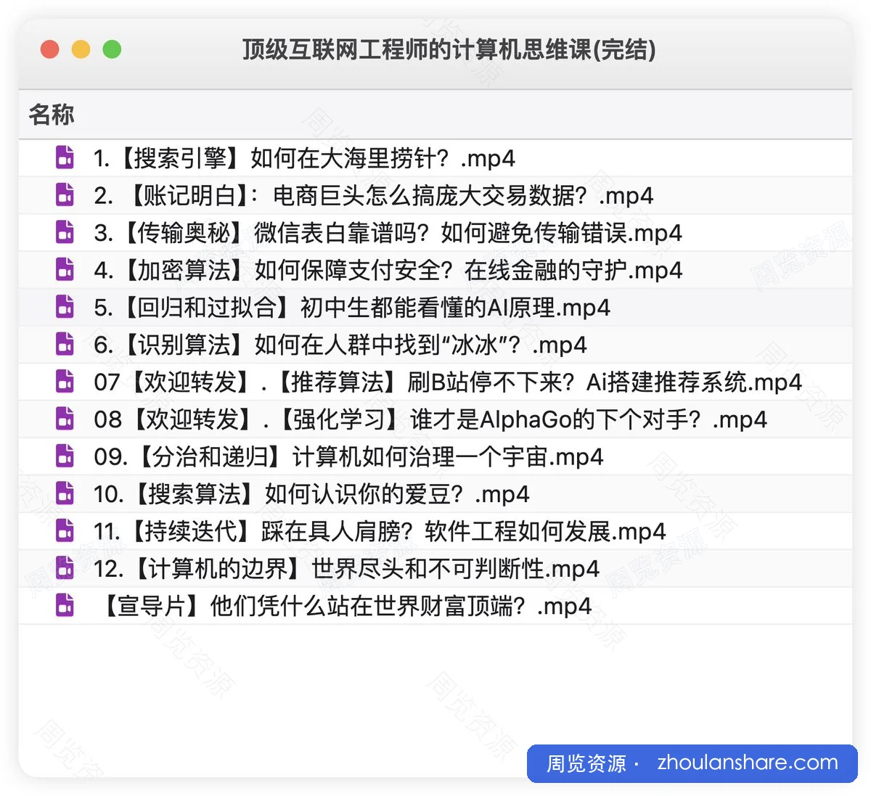Viewport: 871px width, 796px height.
Task: Click video file icon for 12.【计算机的边界】
Action: (x=65, y=567)
